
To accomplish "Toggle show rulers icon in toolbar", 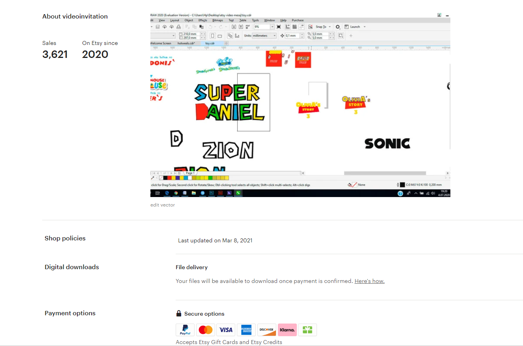I will tap(287, 27).
